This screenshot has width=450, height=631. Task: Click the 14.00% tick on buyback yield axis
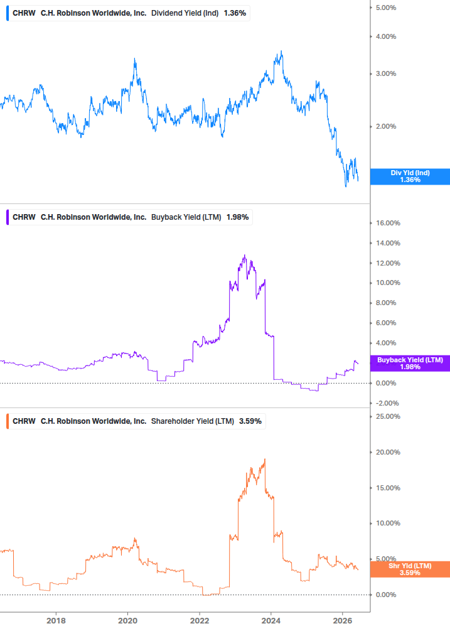coord(388,243)
